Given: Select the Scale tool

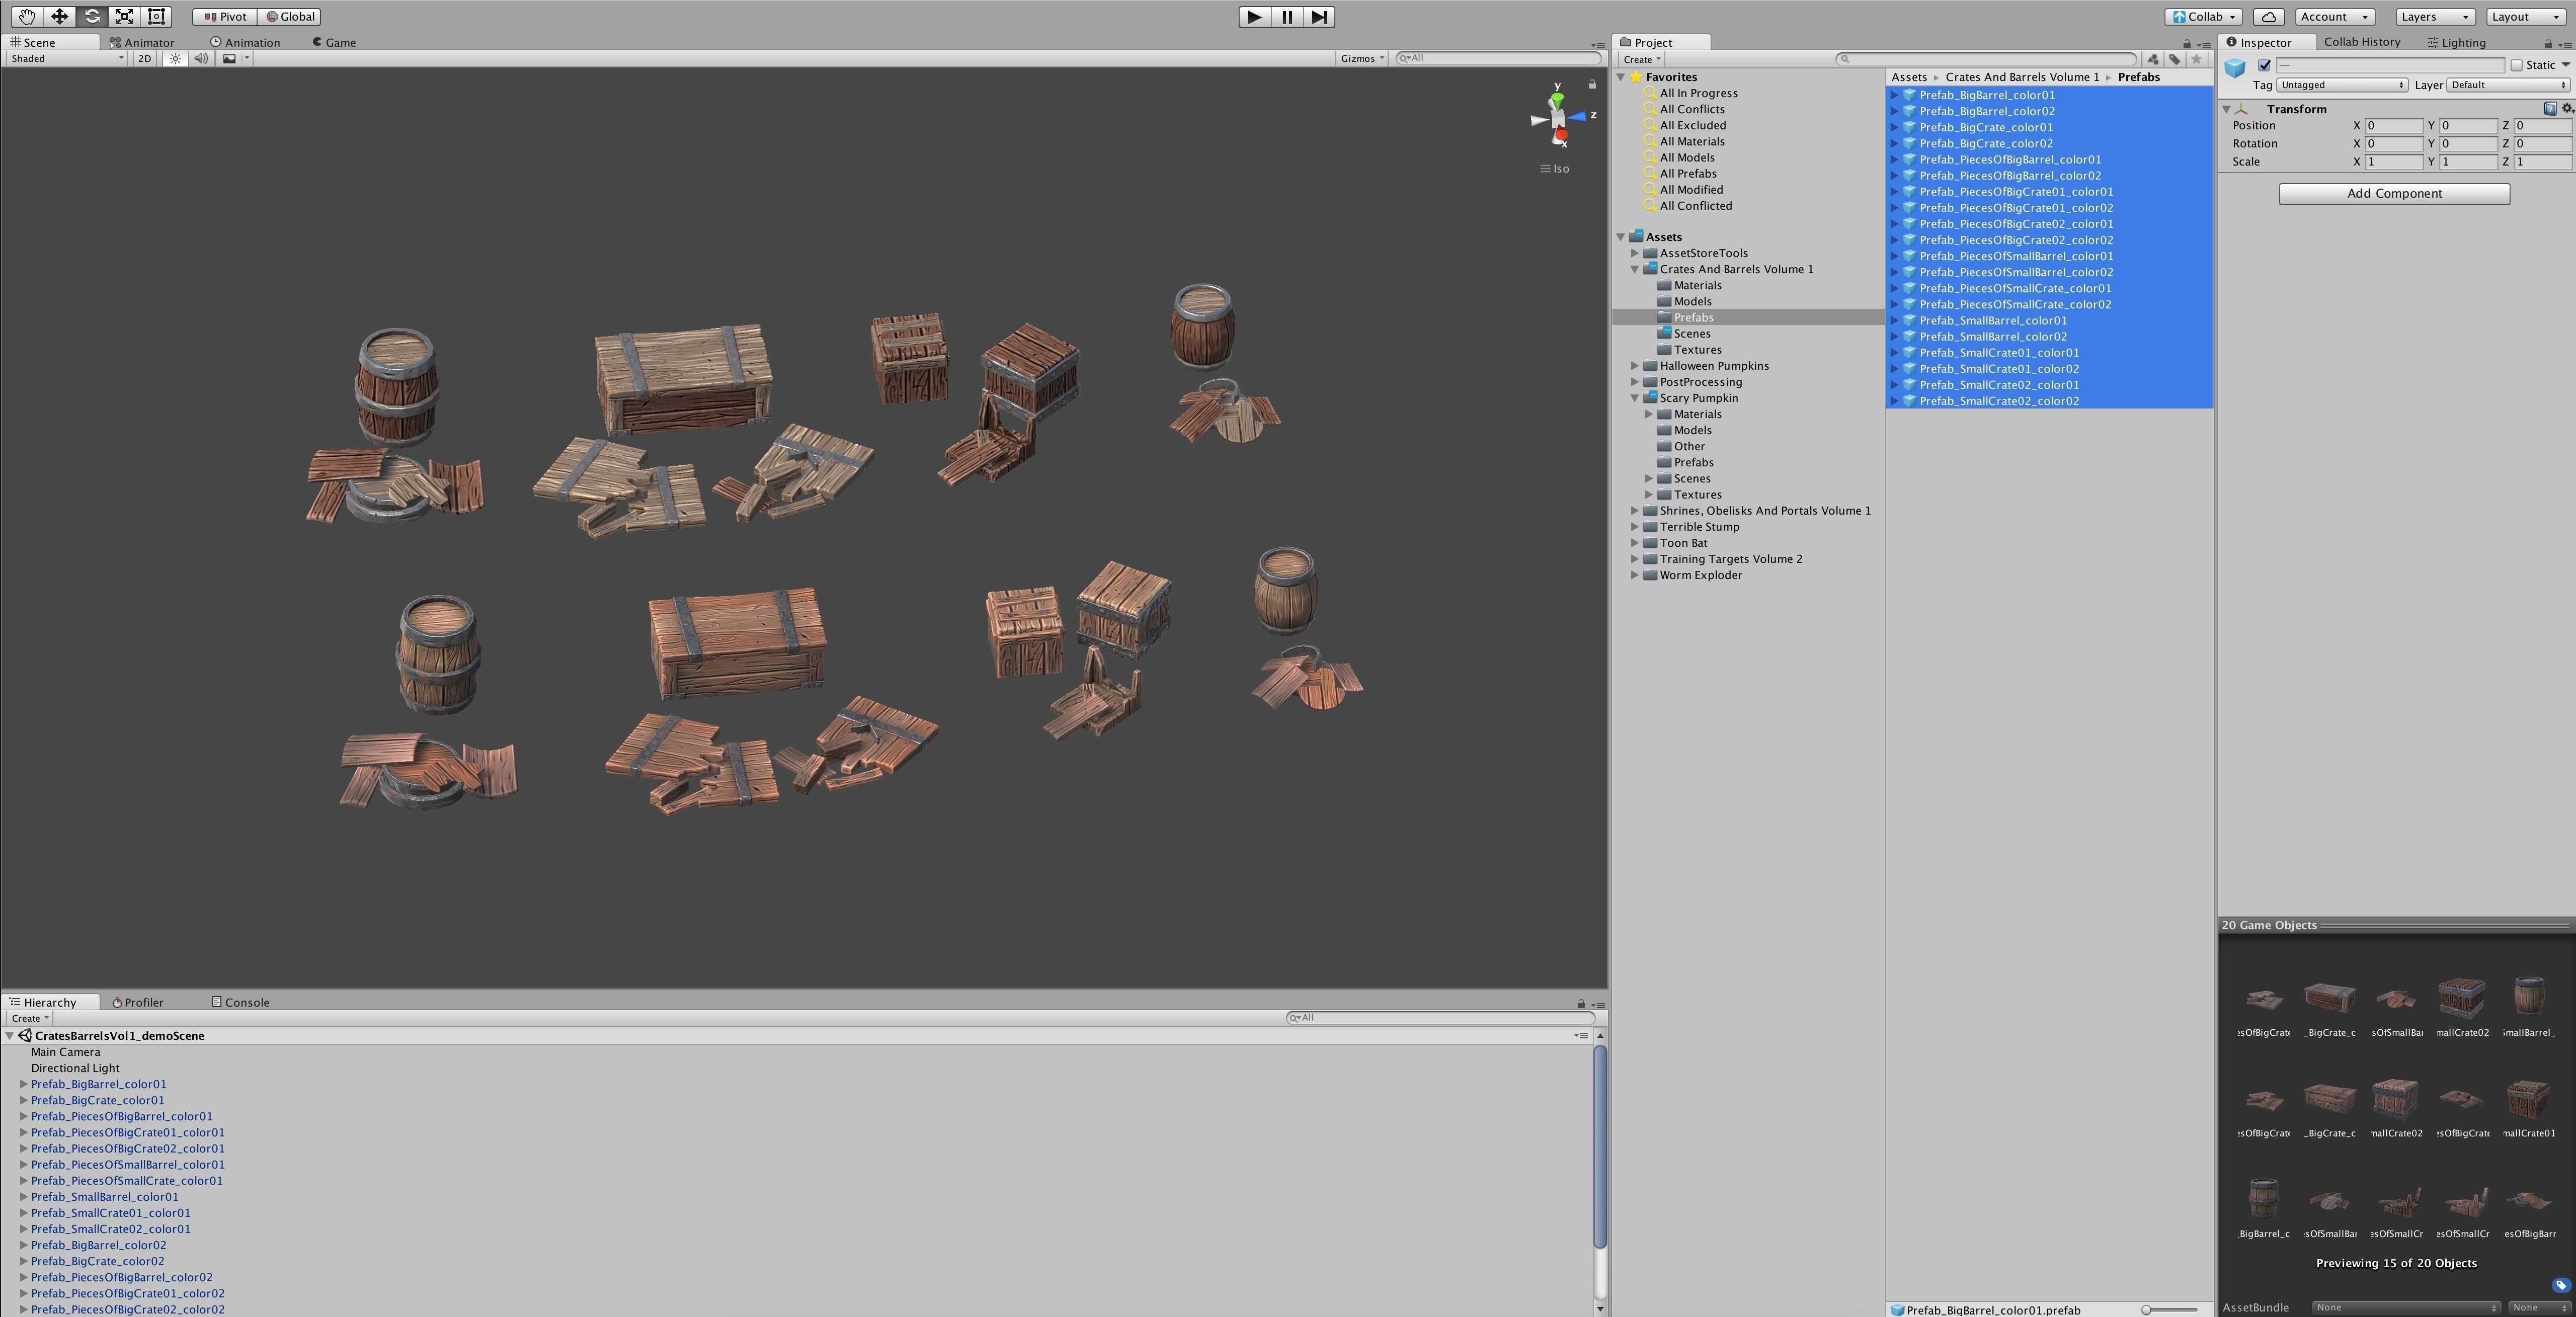Looking at the screenshot, I should [x=124, y=16].
